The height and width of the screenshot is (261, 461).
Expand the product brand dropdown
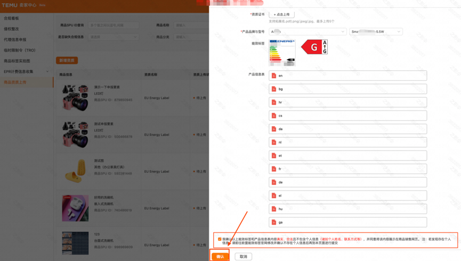click(x=308, y=32)
